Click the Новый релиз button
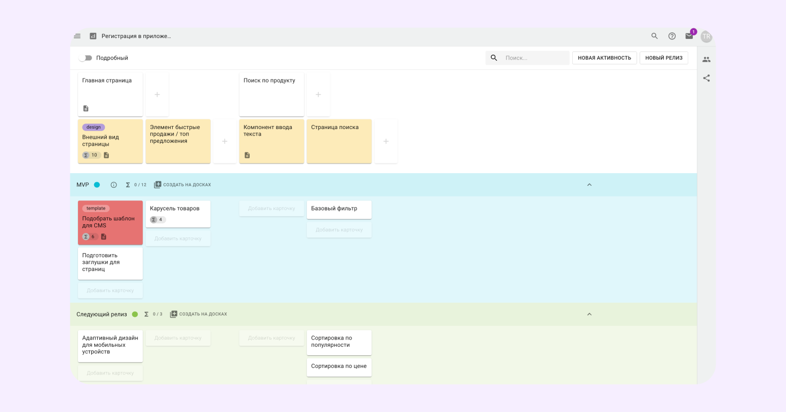 pyautogui.click(x=663, y=58)
